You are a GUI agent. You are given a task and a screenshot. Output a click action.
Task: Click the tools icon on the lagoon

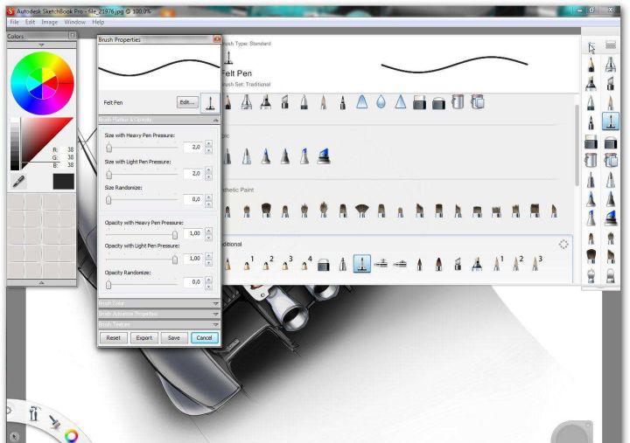[x=34, y=413]
